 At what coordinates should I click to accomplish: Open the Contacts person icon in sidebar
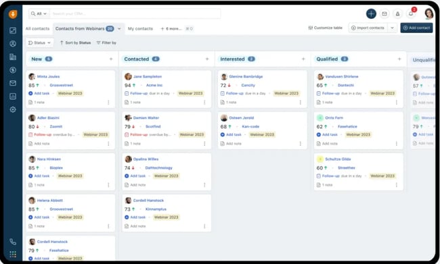(x=13, y=44)
